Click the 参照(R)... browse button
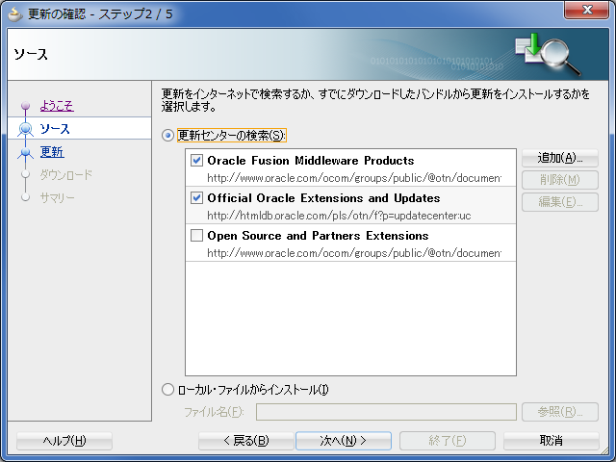Viewport: 616px width, 462px height. [x=560, y=412]
